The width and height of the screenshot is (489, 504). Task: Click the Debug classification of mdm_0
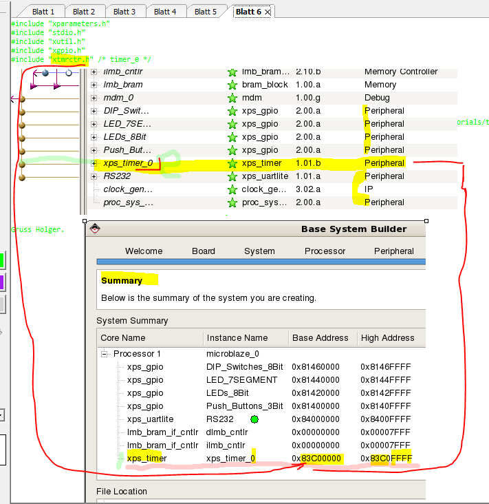[377, 98]
